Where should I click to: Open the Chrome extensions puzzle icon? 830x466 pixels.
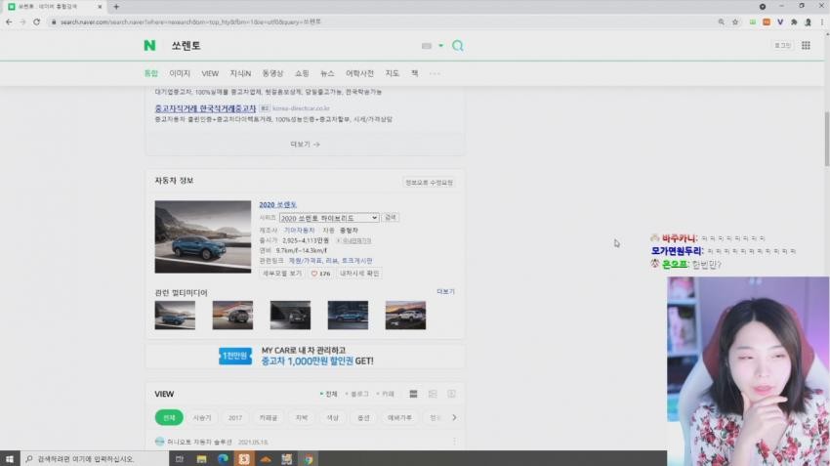tap(794, 21)
